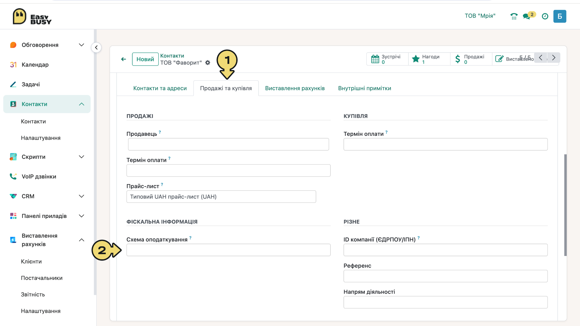580x326 pixels.
Task: Collapse the Виставлення рахунків chevron
Action: coord(82,240)
